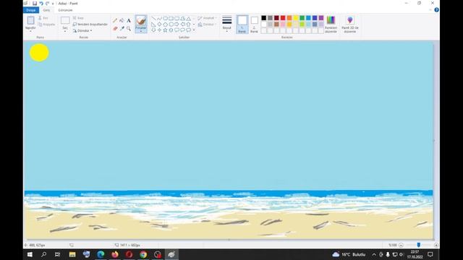Select the Pencil tool
The height and width of the screenshot is (260, 463).
pos(115,20)
